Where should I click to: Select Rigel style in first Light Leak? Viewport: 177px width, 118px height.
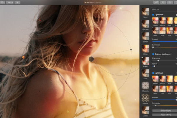[169, 21]
